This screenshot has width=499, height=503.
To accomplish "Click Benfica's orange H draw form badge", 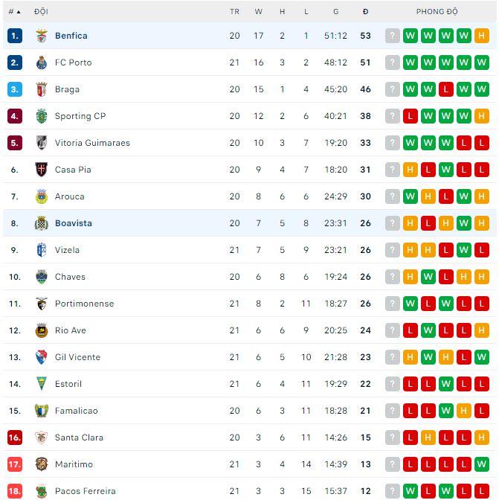I will click(x=482, y=36).
